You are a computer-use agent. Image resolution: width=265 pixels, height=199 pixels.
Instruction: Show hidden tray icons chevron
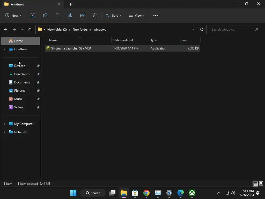[218, 193]
